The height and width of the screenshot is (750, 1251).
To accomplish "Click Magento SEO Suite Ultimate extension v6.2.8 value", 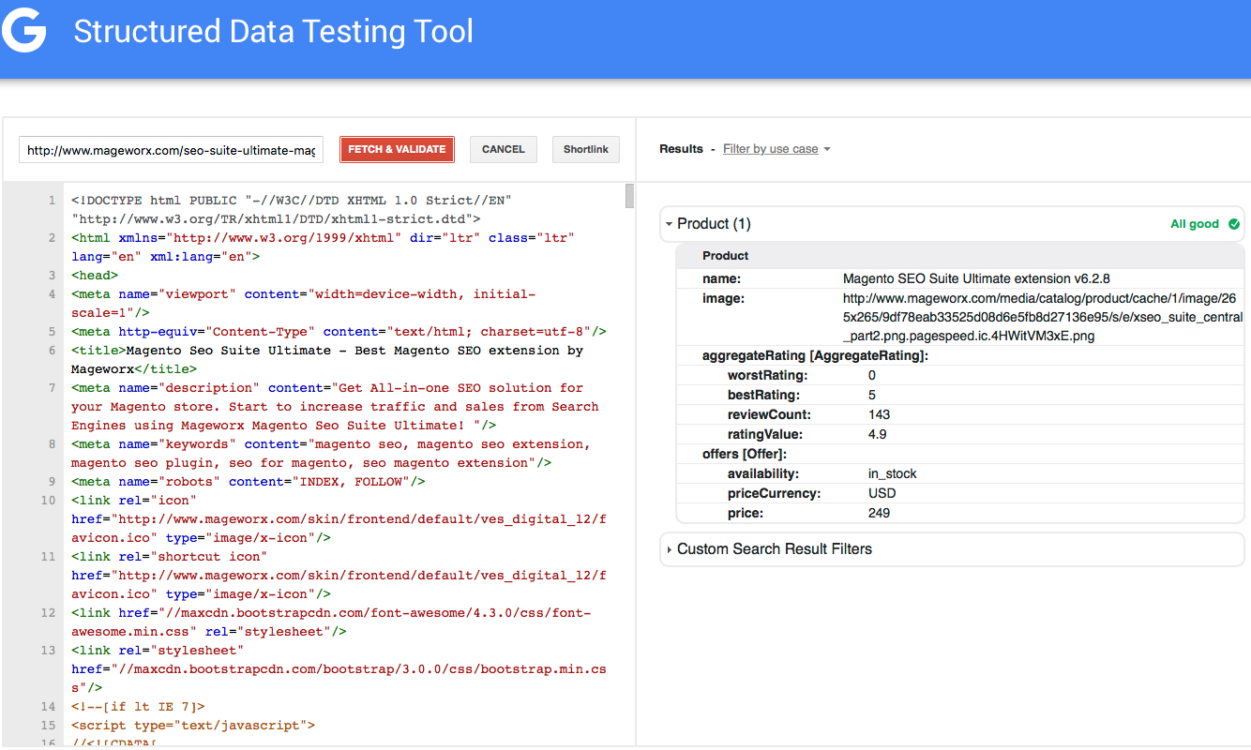I will (976, 278).
